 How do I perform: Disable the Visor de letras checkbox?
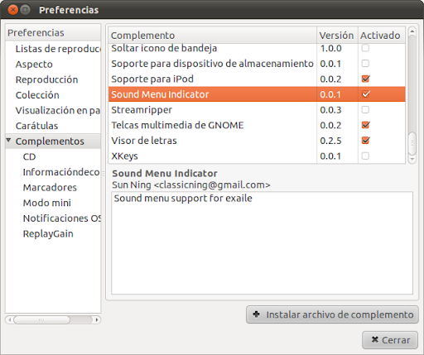tap(365, 141)
